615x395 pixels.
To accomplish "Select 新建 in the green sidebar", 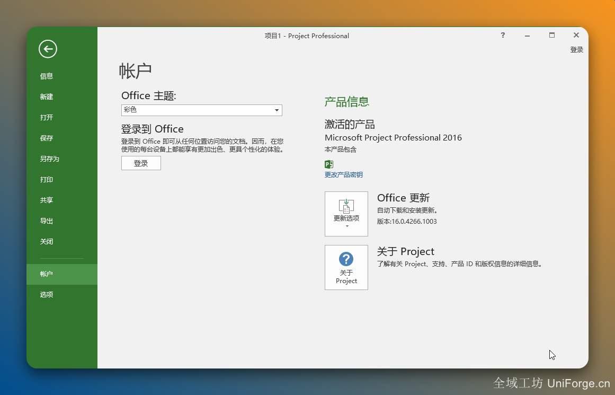I will pyautogui.click(x=46, y=96).
